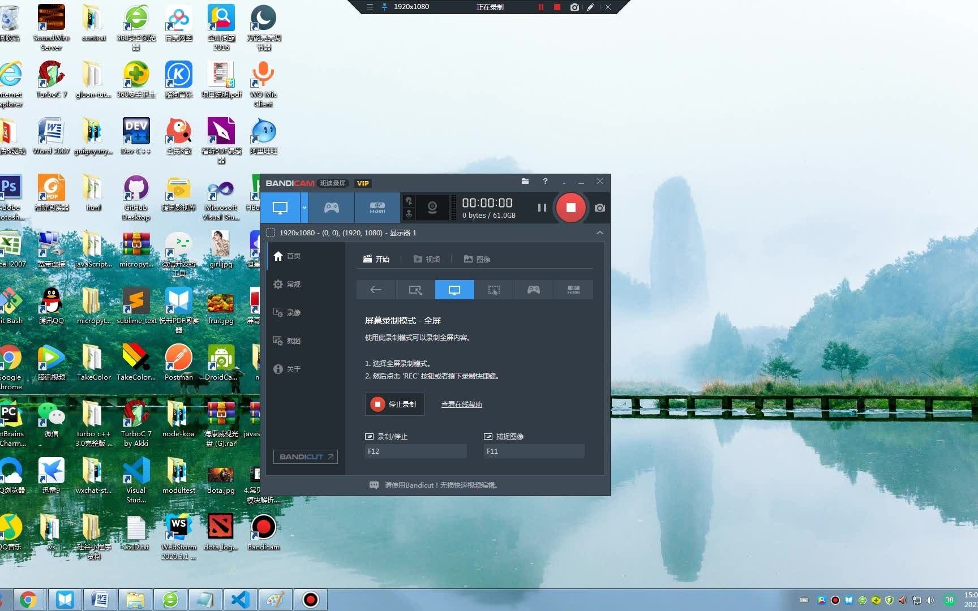The height and width of the screenshot is (611, 978).
Task: Switch to HDMI device recording mode in top bar
Action: [378, 208]
